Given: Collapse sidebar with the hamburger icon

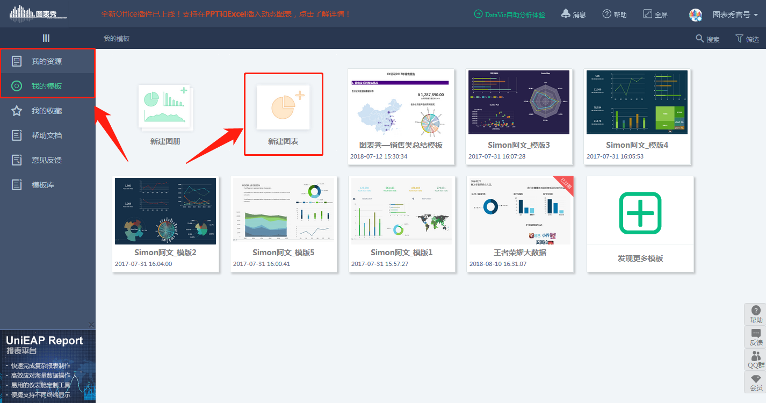Looking at the screenshot, I should pyautogui.click(x=46, y=38).
